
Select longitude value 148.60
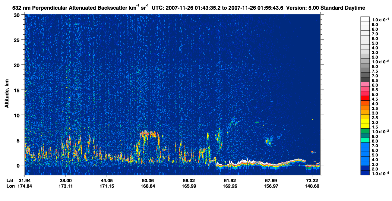[x=311, y=186]
